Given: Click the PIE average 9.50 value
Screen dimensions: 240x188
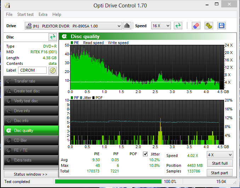Looking at the screenshot, I should pos(96,160).
